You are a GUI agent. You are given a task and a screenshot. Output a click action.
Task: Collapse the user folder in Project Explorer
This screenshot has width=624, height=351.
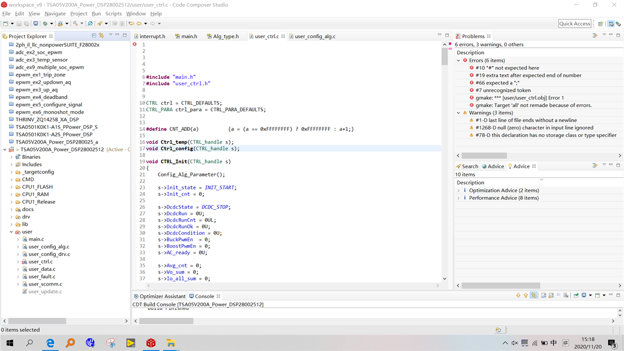point(12,232)
